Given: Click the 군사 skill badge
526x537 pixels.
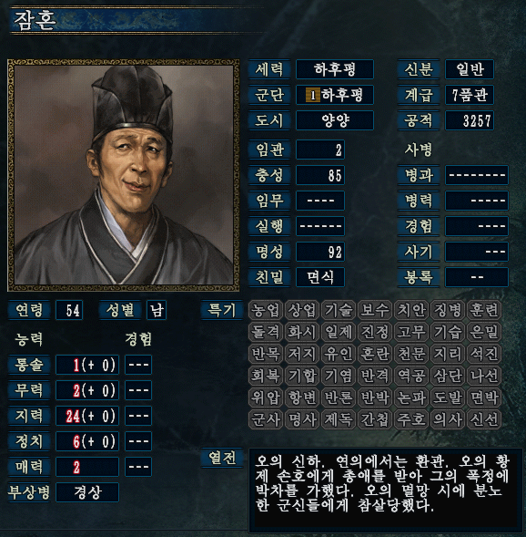Looking at the screenshot, I should click(x=266, y=419).
